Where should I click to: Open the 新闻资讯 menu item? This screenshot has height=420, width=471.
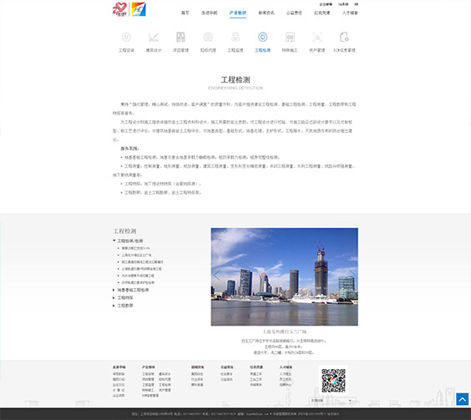pyautogui.click(x=266, y=13)
